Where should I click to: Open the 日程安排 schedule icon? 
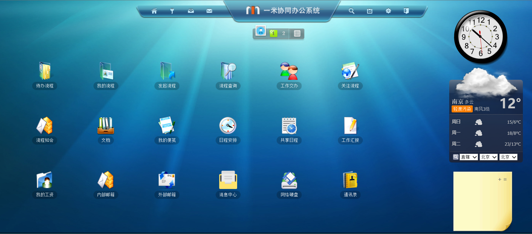[228, 126]
